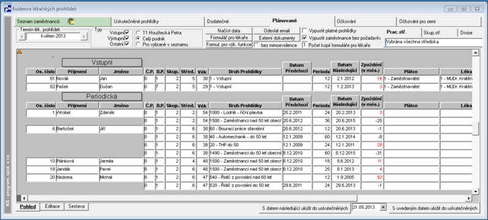488x220 pixels.
Task: Click the app icon in title bar
Action: click(7, 9)
